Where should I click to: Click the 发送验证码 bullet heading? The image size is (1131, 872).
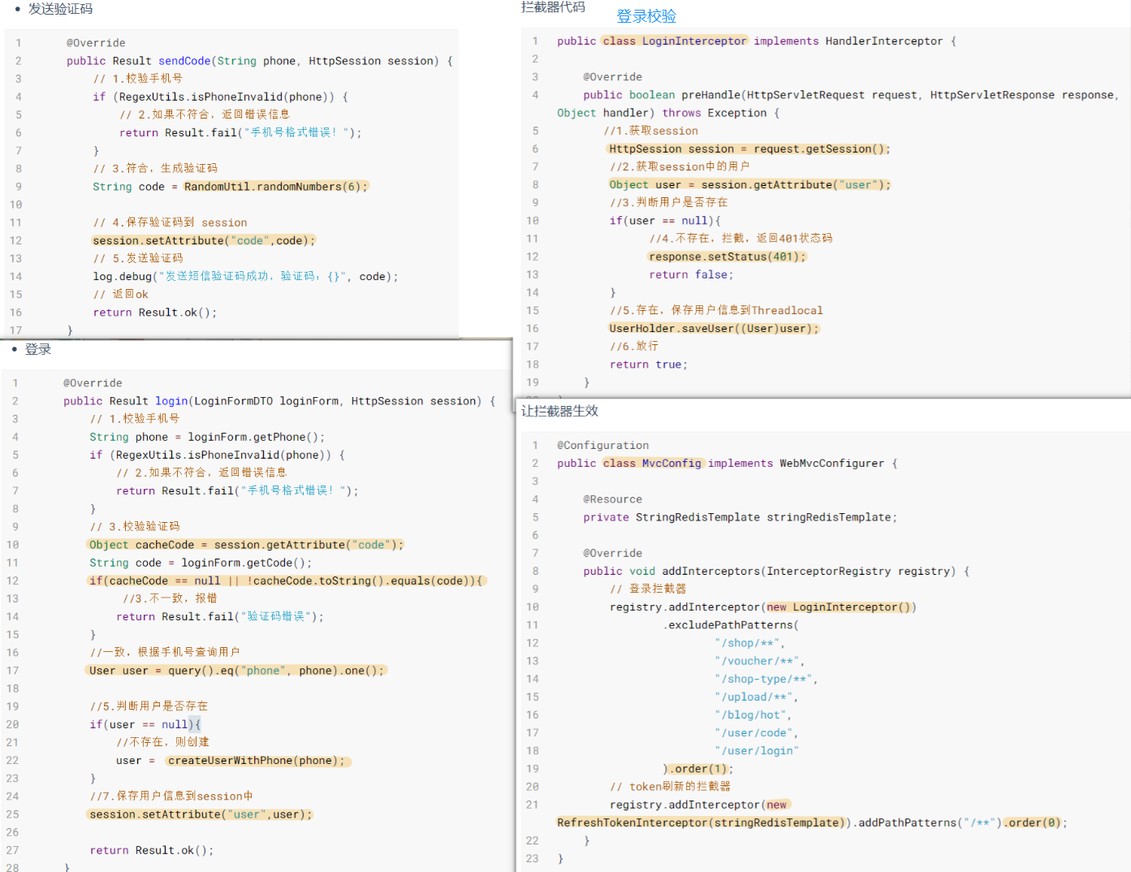pyautogui.click(x=60, y=9)
